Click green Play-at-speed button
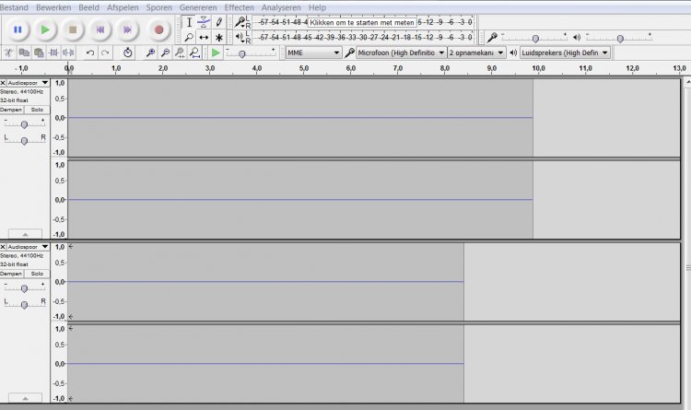 click(x=216, y=53)
